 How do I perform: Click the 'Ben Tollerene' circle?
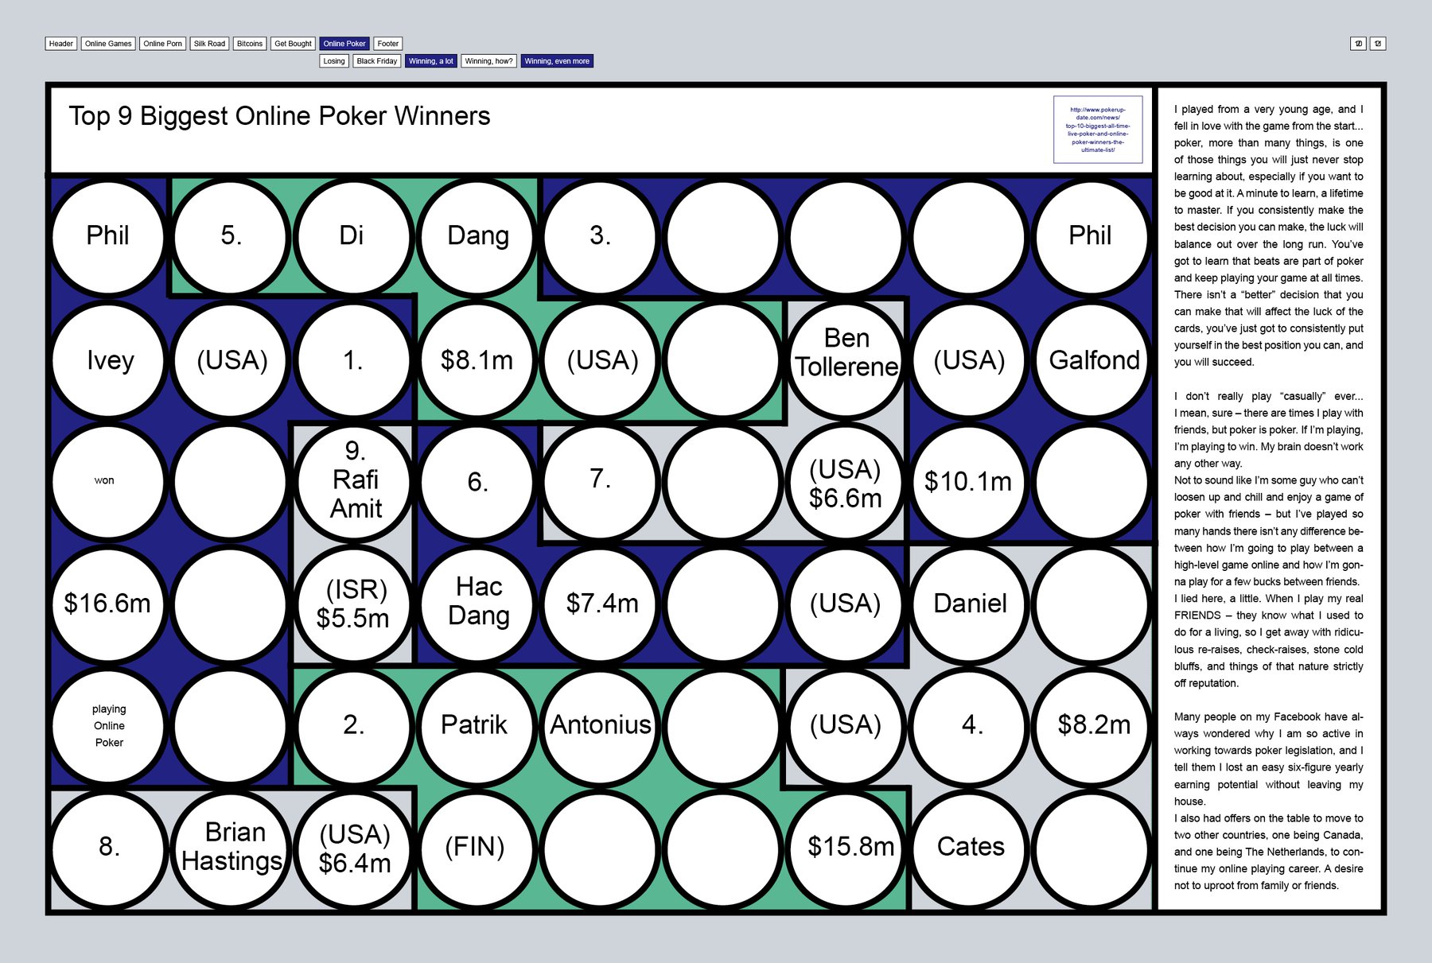click(846, 359)
